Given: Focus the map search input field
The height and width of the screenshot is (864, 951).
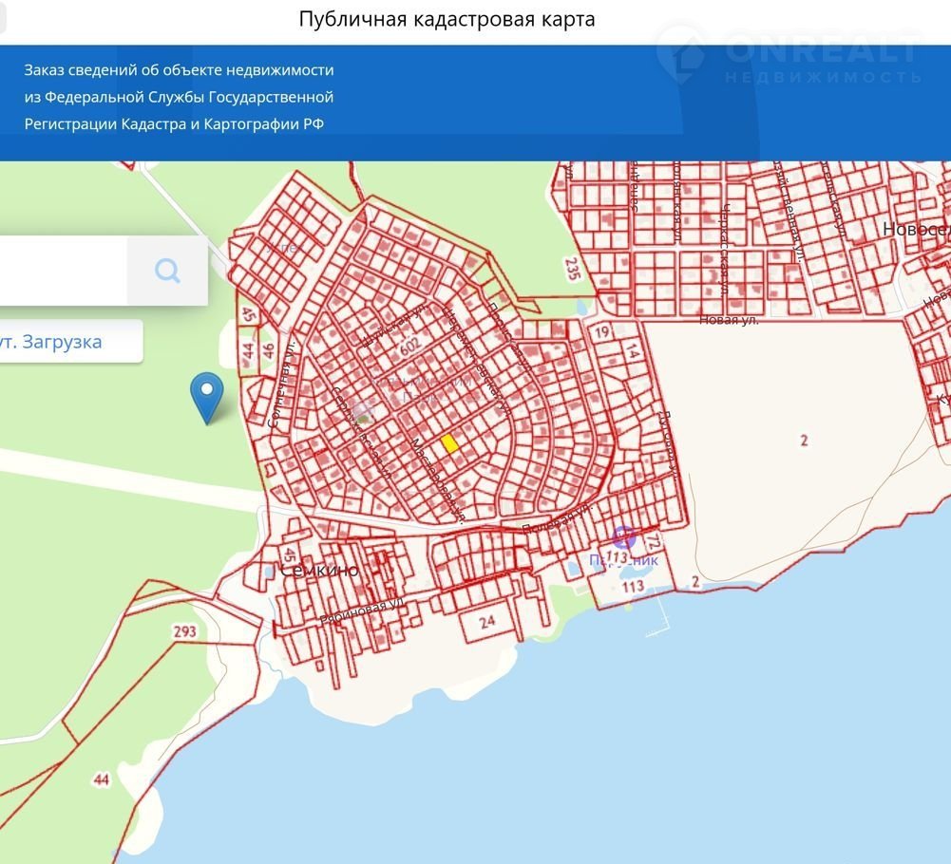Looking at the screenshot, I should (x=62, y=272).
